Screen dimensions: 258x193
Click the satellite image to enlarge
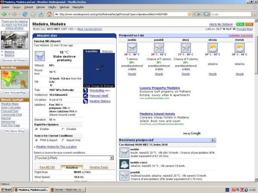[99, 70]
